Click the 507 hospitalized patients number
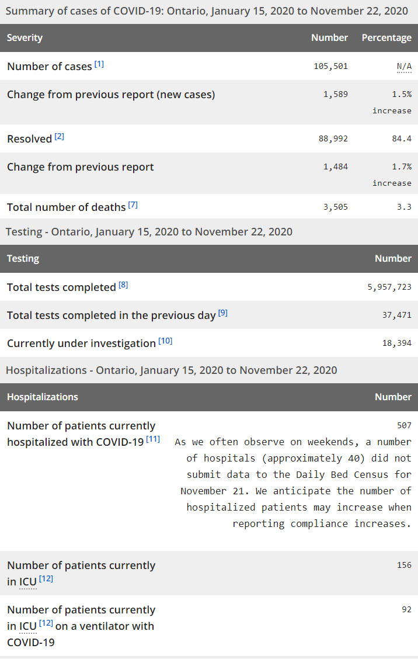This screenshot has width=418, height=659. pyautogui.click(x=404, y=425)
